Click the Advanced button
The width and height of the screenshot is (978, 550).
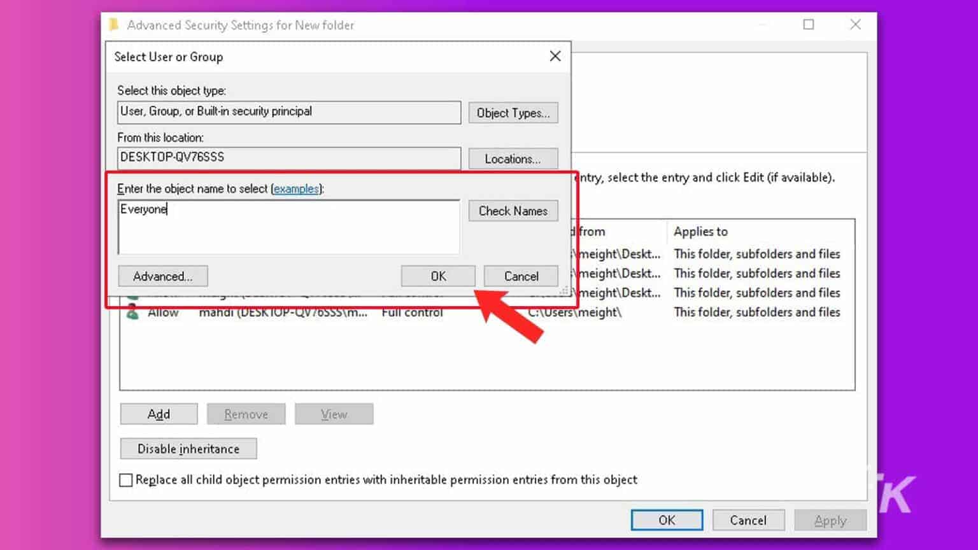coord(162,276)
